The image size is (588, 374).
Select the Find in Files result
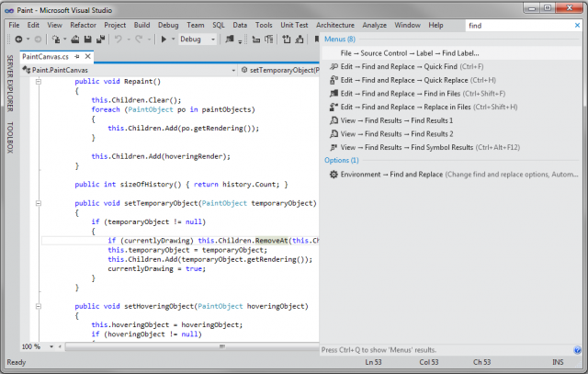click(452, 94)
